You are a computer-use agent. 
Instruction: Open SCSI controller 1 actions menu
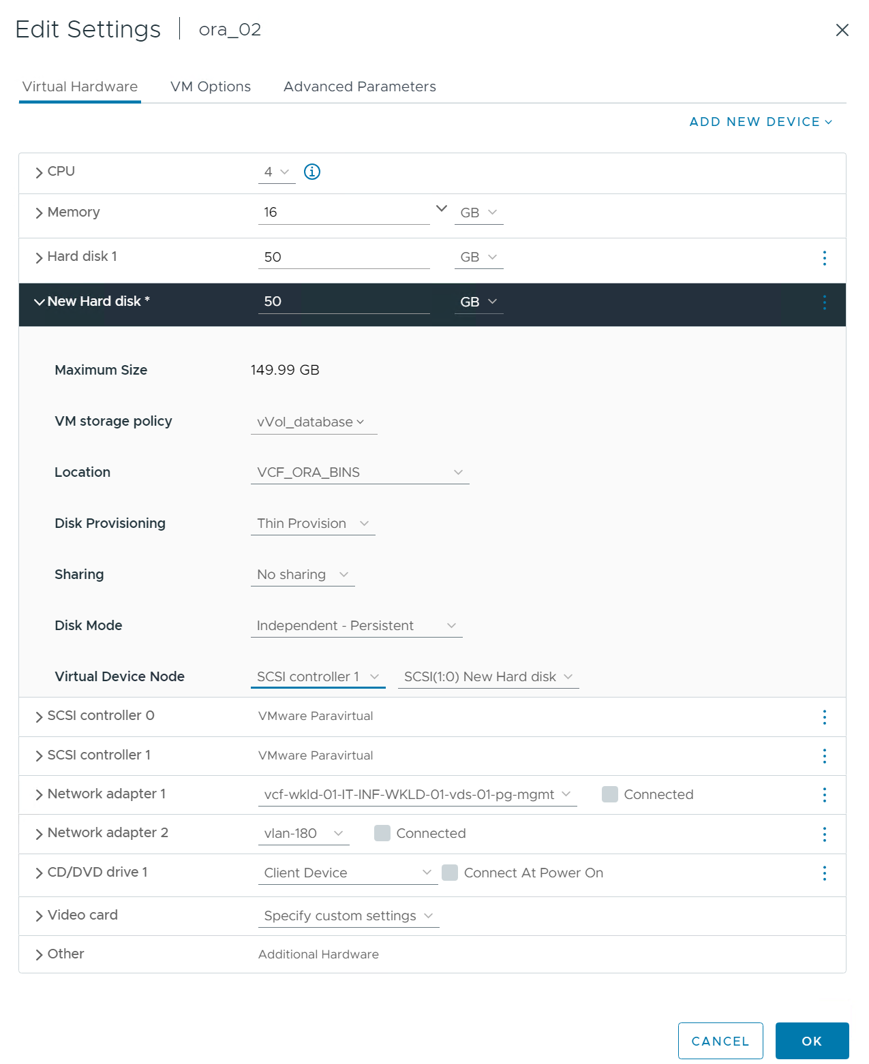pos(824,755)
